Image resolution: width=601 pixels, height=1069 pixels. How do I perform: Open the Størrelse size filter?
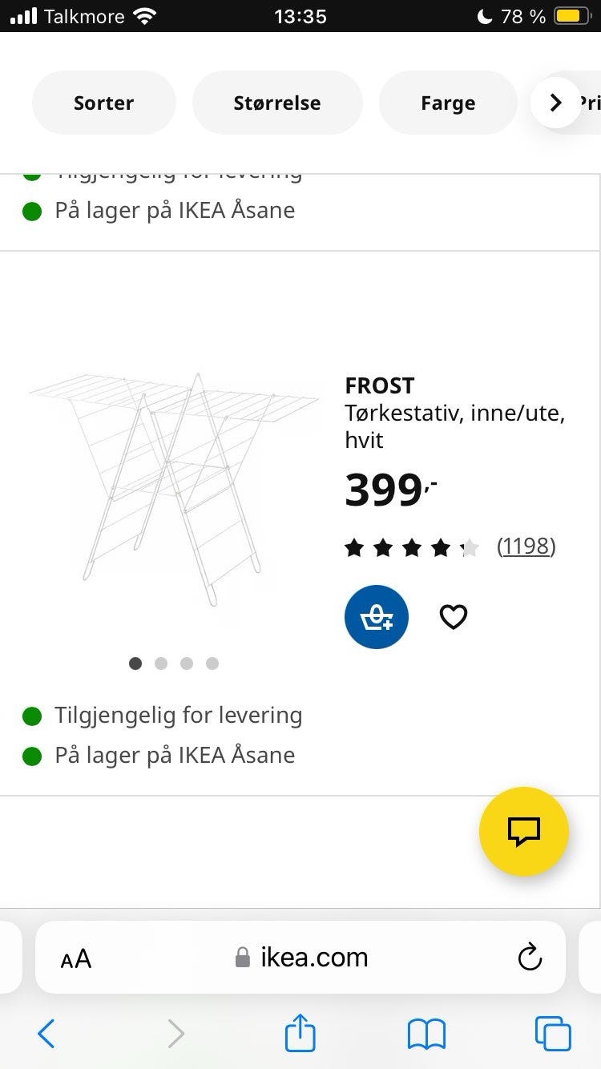coord(277,103)
